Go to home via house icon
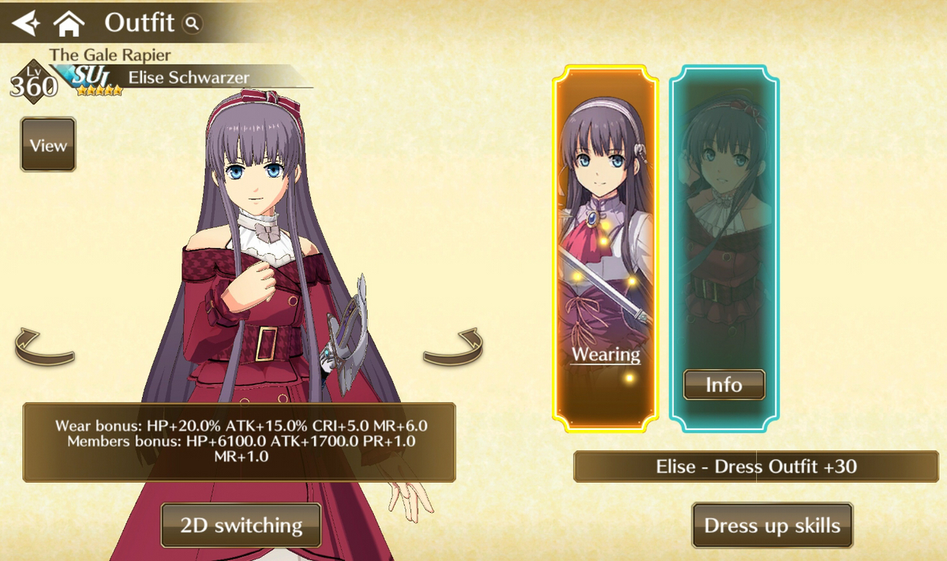Viewport: 947px width, 561px height. 69,24
